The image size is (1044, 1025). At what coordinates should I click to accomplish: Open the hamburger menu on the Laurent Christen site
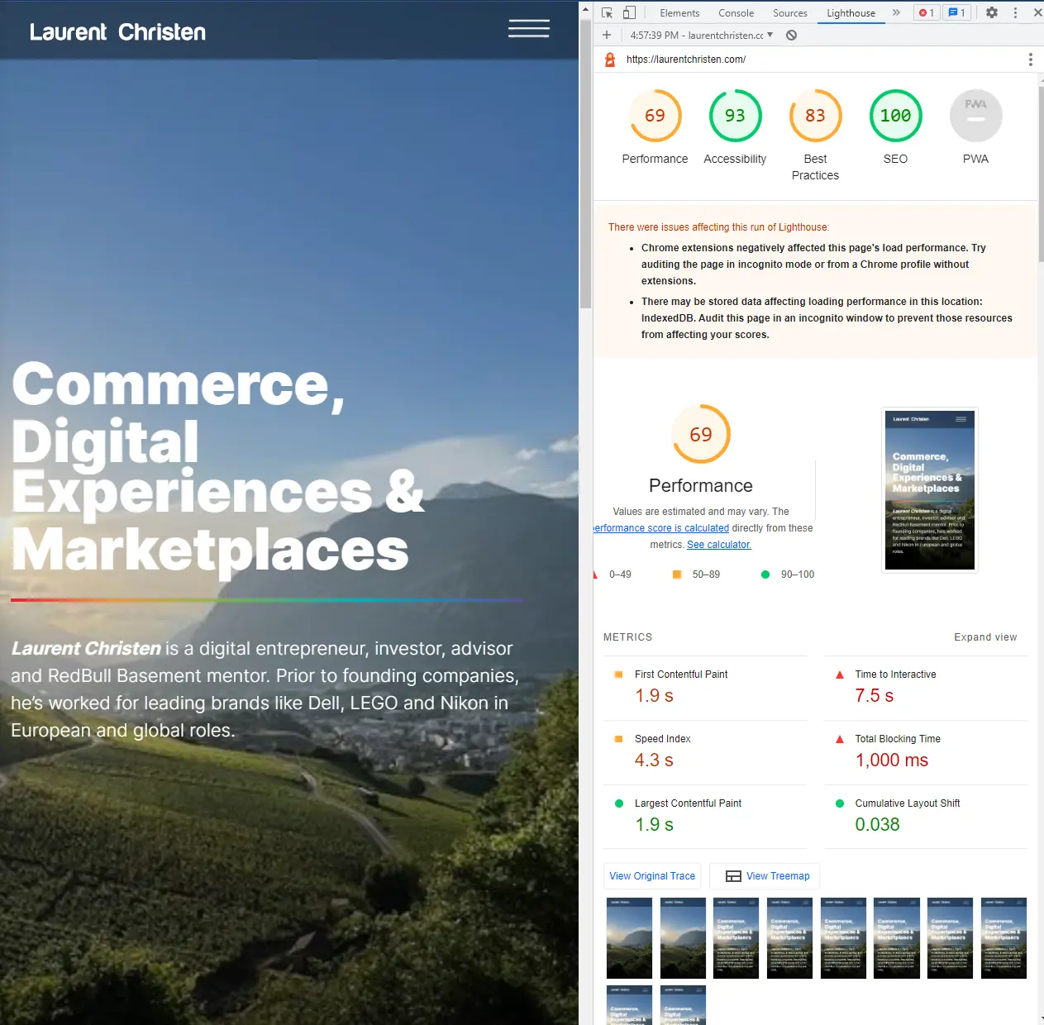(529, 29)
